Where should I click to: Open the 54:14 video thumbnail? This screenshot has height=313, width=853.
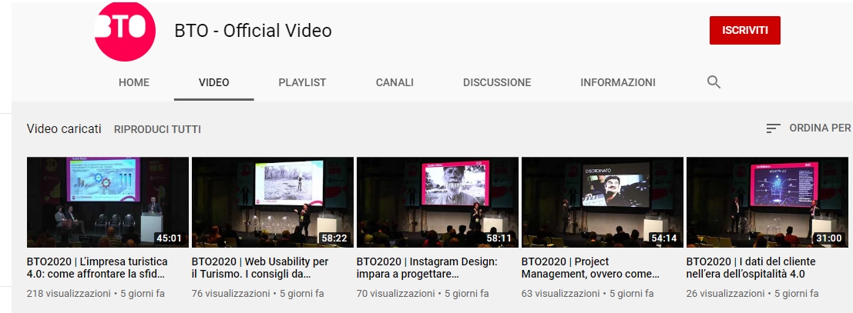point(603,202)
